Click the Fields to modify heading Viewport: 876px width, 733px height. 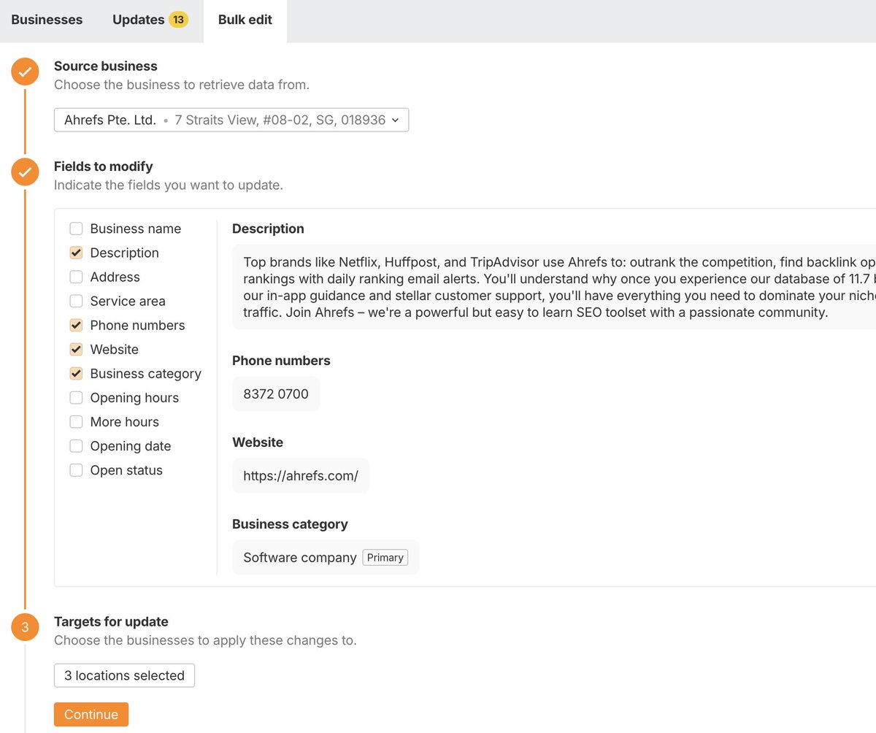point(104,166)
